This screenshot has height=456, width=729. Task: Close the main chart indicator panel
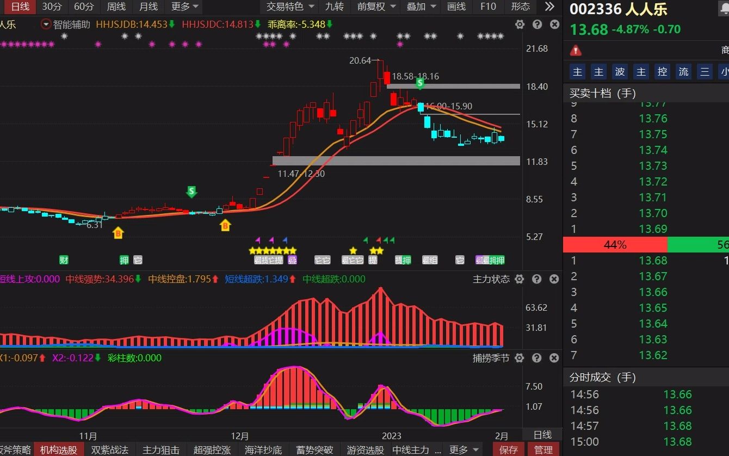tap(554, 24)
